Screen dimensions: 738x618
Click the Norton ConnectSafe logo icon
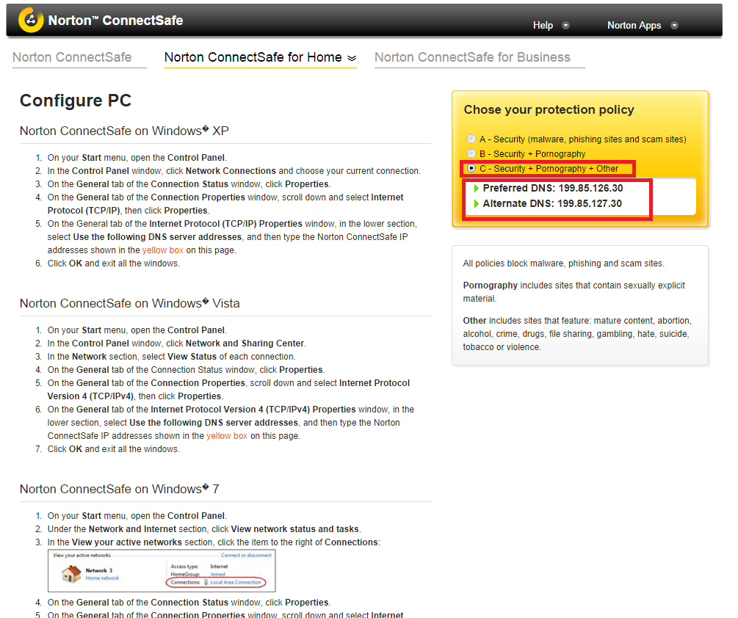tap(31, 20)
